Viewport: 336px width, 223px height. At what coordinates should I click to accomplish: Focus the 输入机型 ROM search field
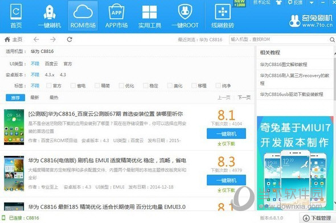pos(279,40)
